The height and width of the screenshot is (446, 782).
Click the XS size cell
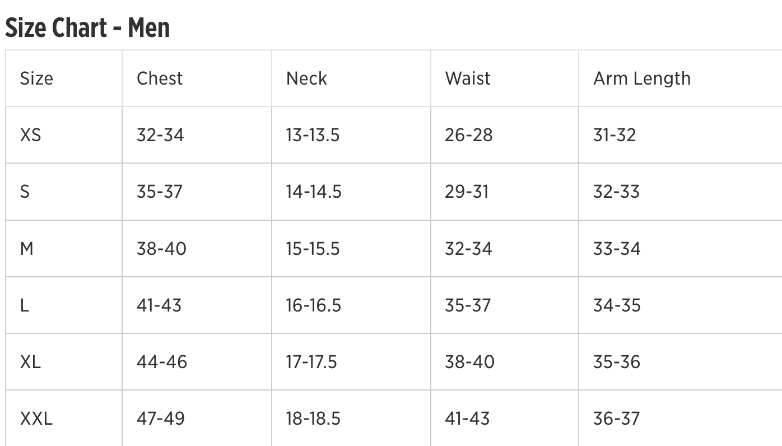click(31, 135)
